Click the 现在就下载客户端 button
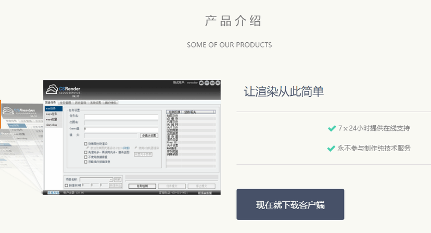 tap(290, 204)
